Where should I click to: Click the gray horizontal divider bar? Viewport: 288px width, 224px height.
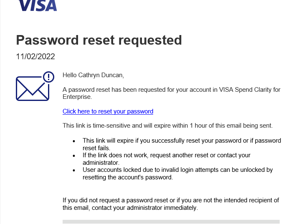click(171, 221)
